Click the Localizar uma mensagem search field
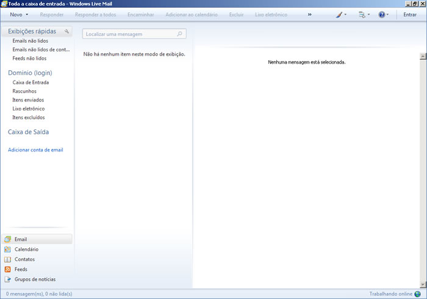The width and height of the screenshot is (427, 299). tap(134, 34)
